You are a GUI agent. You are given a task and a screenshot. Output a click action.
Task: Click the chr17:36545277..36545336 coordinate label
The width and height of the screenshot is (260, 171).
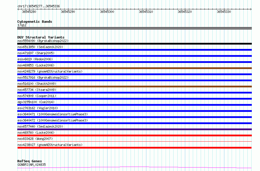click(39, 6)
